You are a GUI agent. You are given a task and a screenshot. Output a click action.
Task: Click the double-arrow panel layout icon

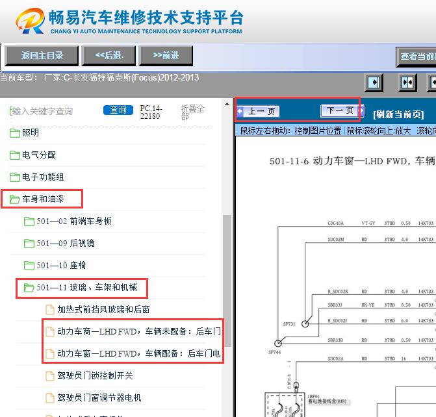click(x=407, y=82)
